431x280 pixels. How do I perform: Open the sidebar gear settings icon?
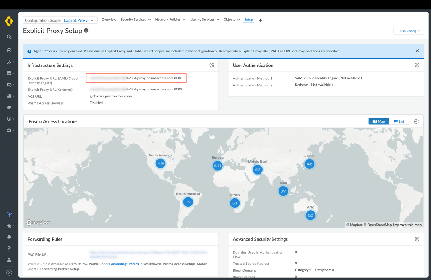coord(9,130)
